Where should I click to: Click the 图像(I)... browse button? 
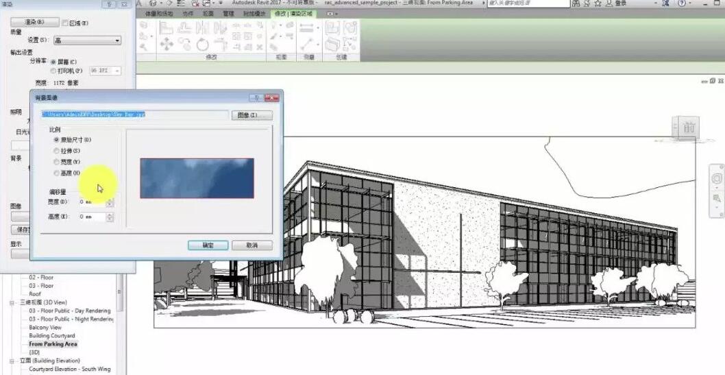point(252,114)
